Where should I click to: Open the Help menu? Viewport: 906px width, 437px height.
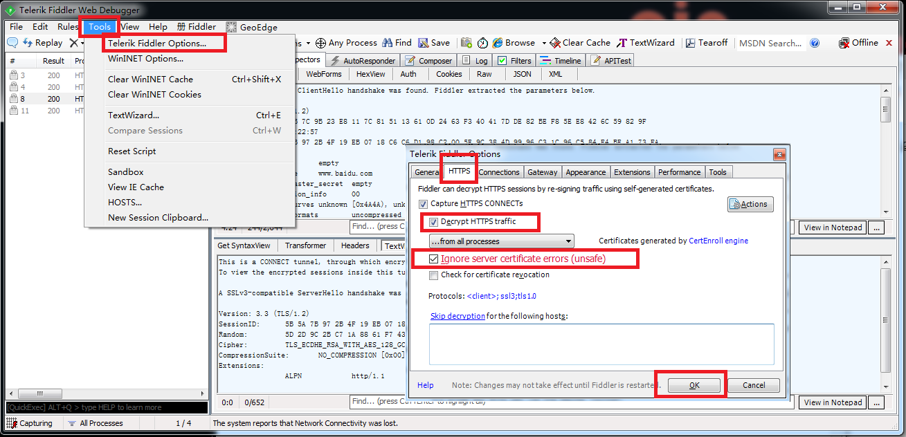click(x=158, y=27)
